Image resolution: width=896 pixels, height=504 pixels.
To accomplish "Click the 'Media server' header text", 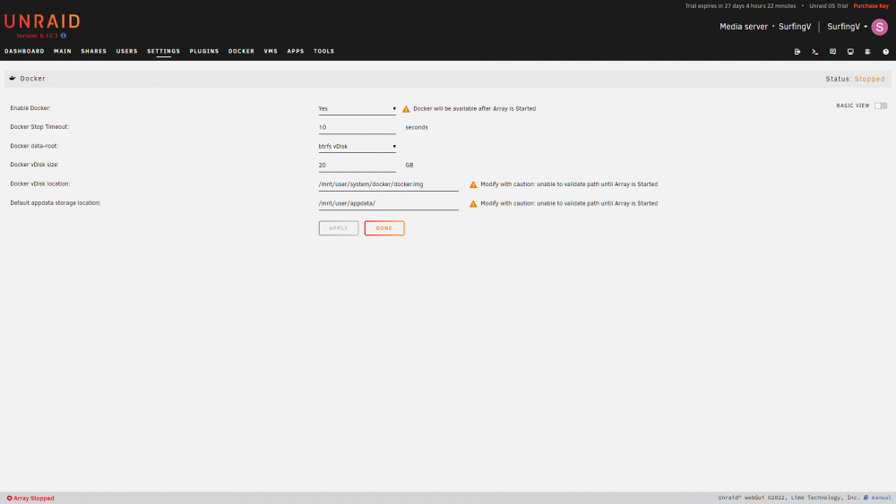I will [x=744, y=27].
